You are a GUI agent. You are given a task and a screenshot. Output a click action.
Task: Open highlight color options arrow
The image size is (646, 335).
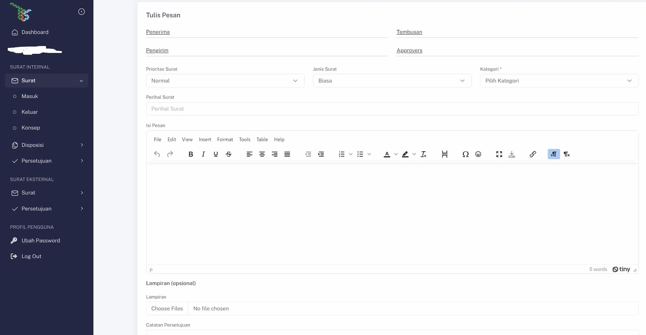(x=414, y=154)
